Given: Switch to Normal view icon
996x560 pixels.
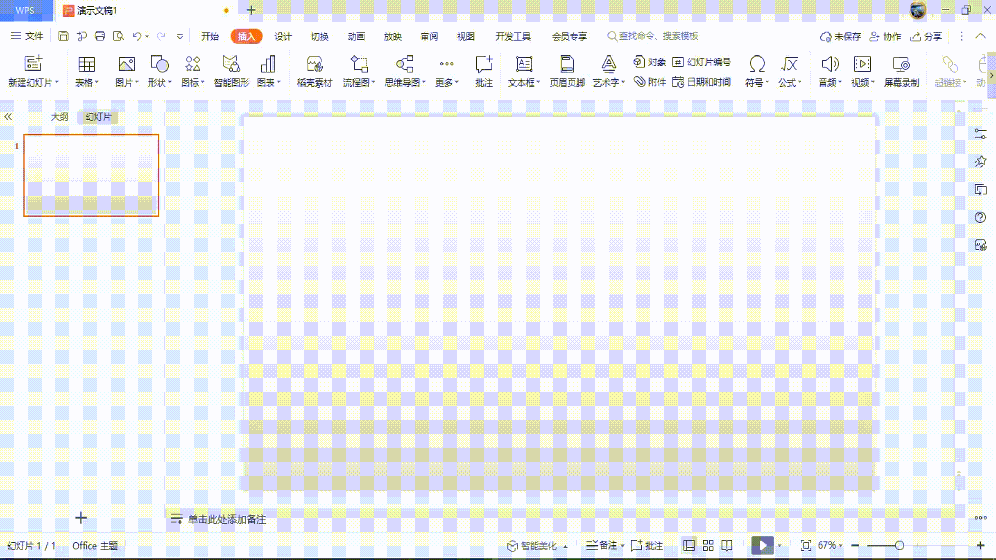Looking at the screenshot, I should point(689,545).
